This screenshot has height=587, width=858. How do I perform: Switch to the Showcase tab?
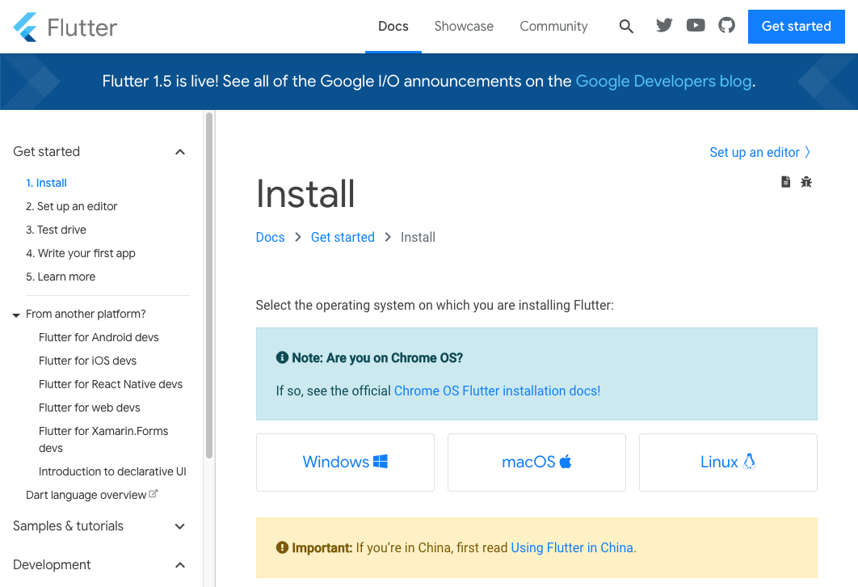(x=464, y=26)
